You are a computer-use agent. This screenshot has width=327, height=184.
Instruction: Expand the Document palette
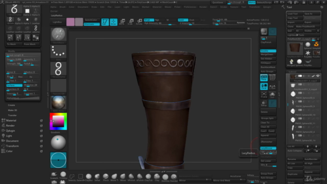point(12,141)
